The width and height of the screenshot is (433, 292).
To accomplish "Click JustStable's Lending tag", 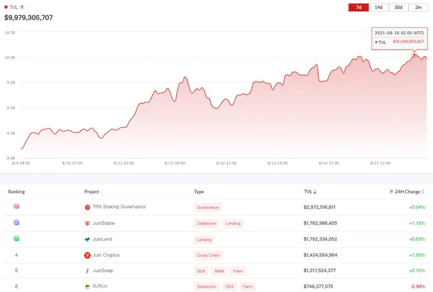I will [x=233, y=223].
